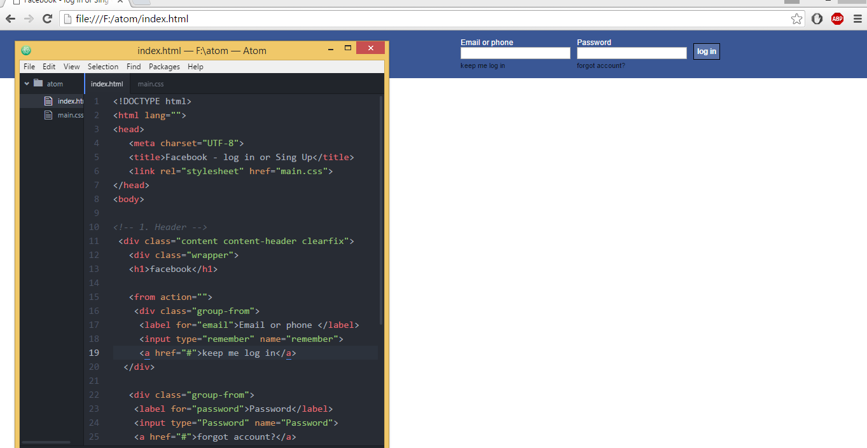This screenshot has height=448, width=867.
Task: Open the Packages menu in Atom
Action: point(164,67)
